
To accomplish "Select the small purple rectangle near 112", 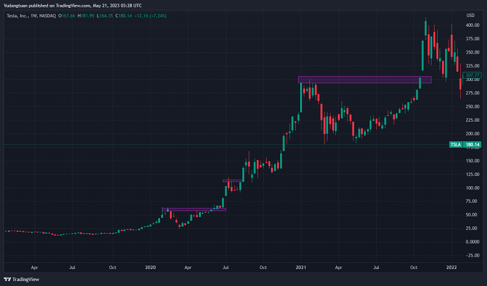I will pos(233,181).
